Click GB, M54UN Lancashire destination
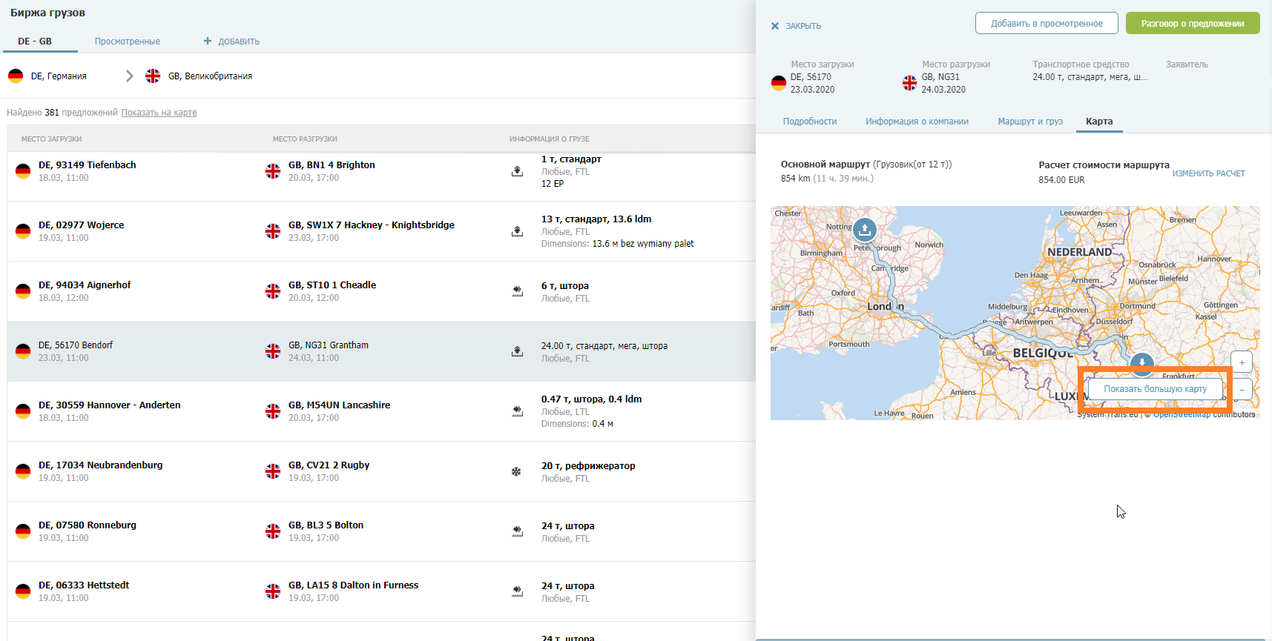1272x641 pixels. pos(339,405)
